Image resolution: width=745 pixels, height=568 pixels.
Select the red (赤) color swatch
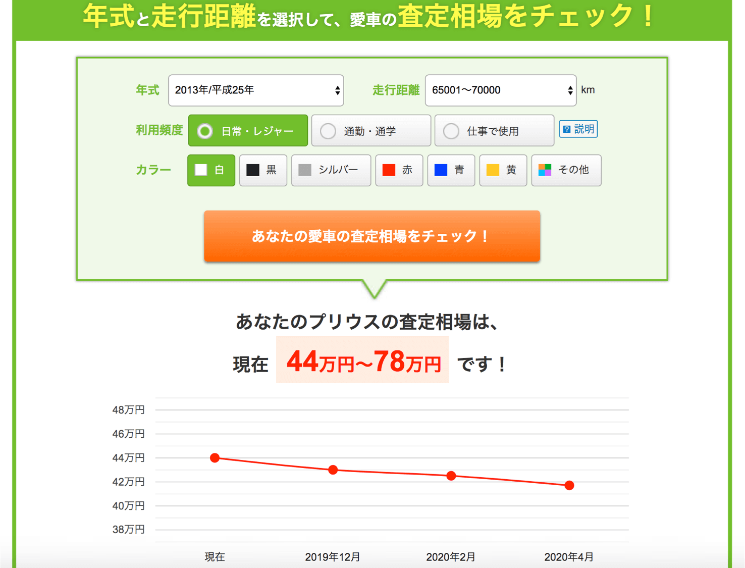coord(398,170)
